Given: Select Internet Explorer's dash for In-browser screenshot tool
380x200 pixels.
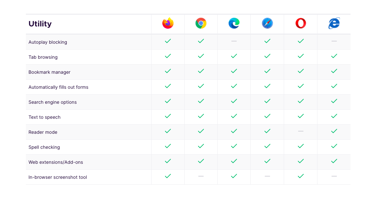Looking at the screenshot, I should (x=334, y=176).
